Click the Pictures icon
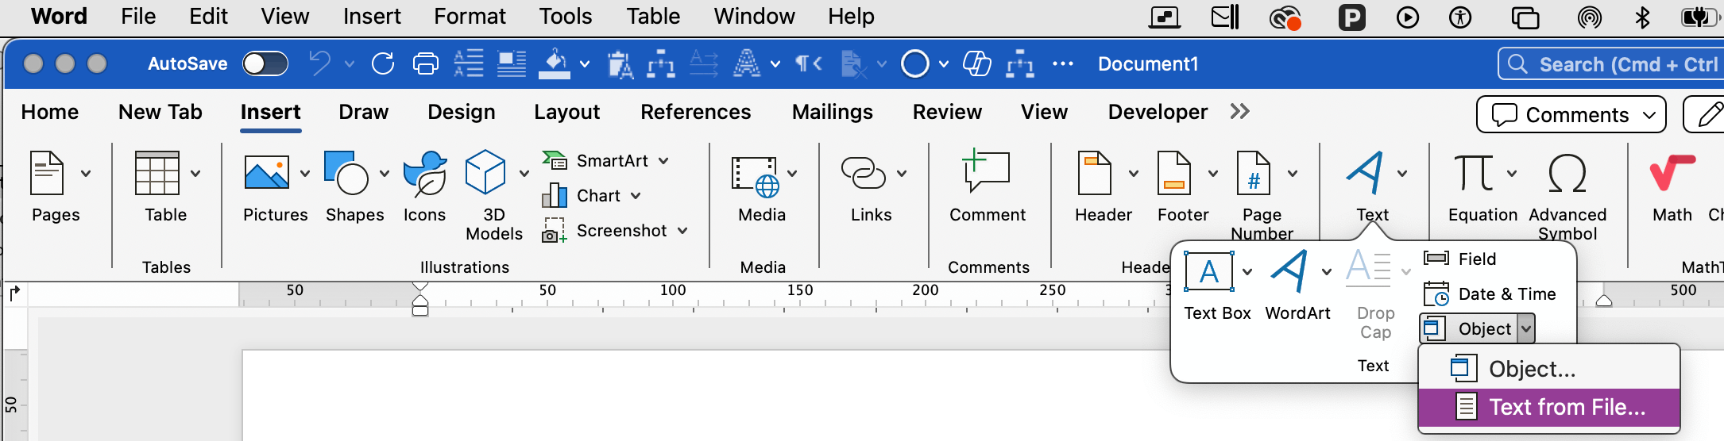Image resolution: width=1724 pixels, height=441 pixels. [266, 172]
